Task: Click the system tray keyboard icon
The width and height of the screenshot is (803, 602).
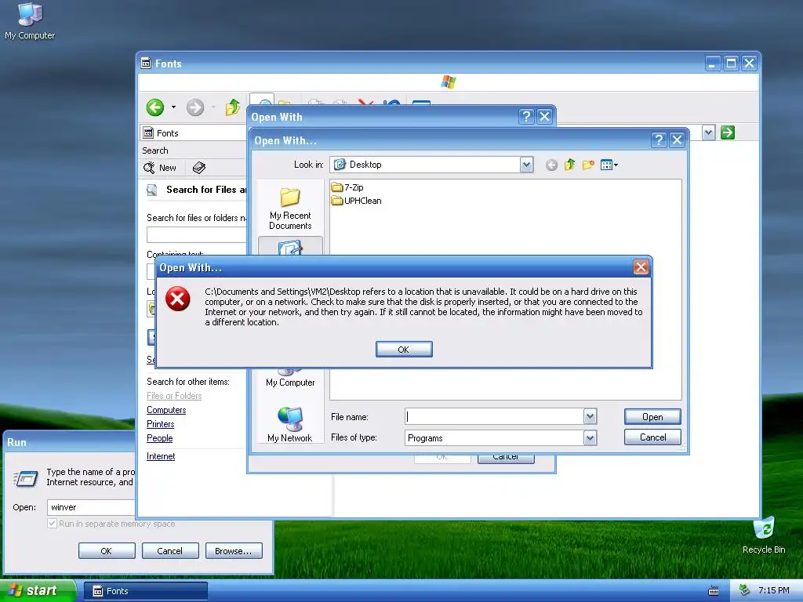Action: pos(714,591)
